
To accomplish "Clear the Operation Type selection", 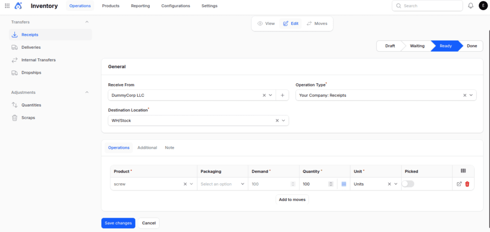I will (465, 95).
